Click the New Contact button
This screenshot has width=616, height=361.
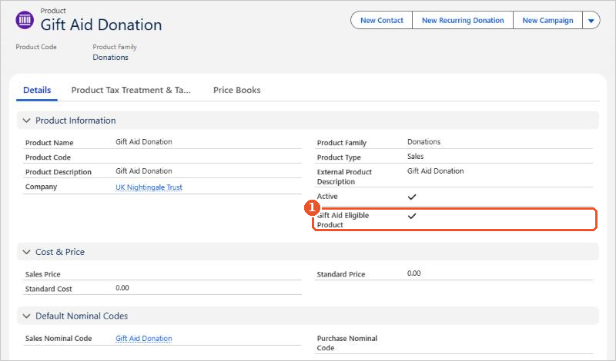(x=381, y=21)
